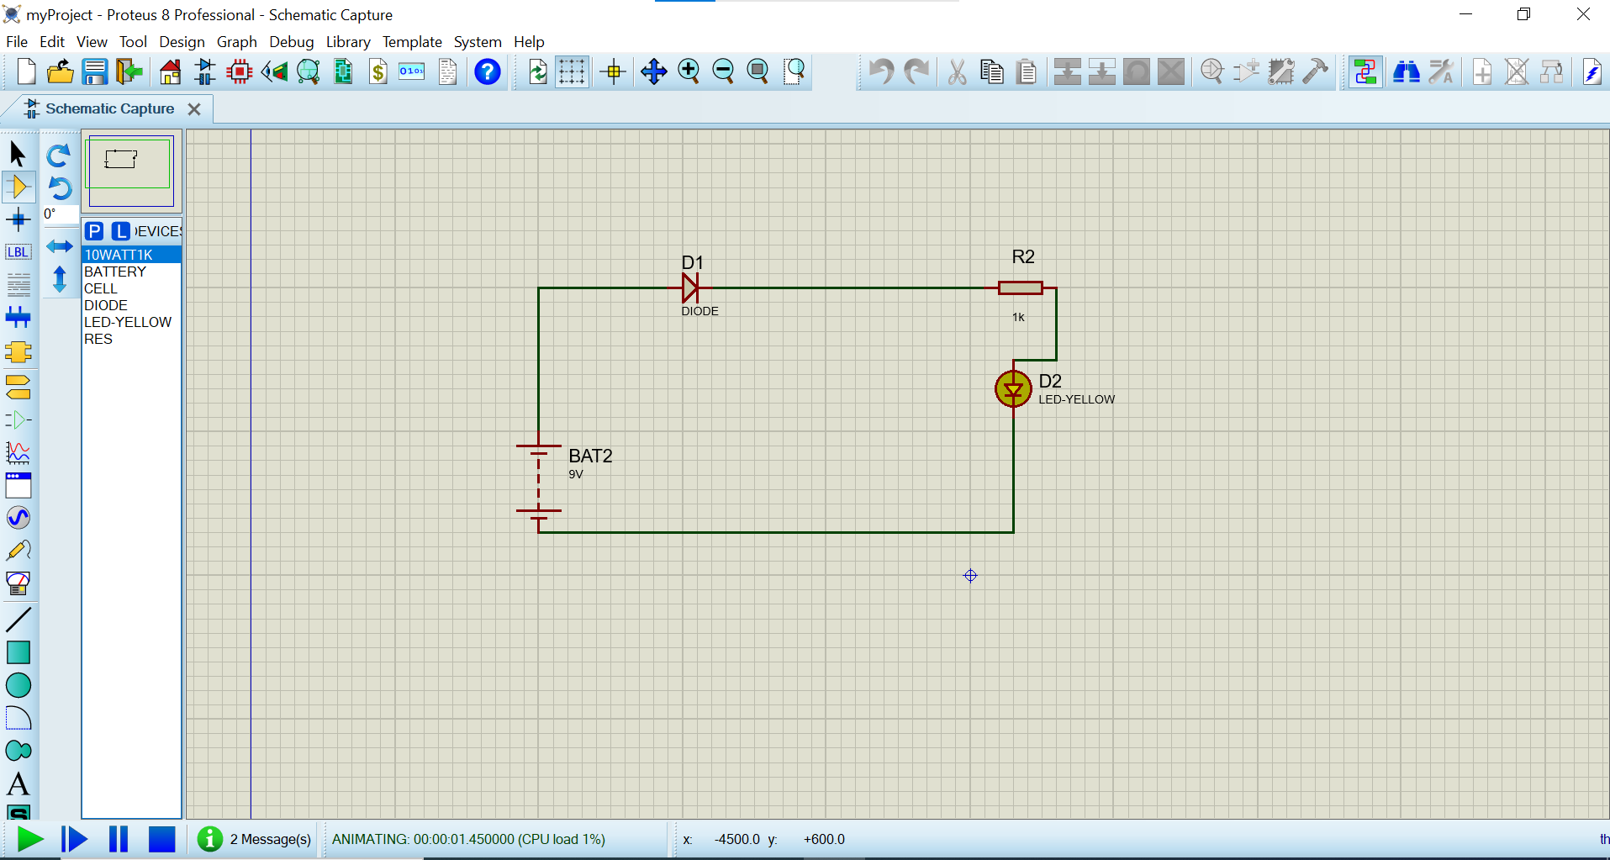Image resolution: width=1610 pixels, height=860 pixels.
Task: Toggle the grid display button
Action: click(572, 72)
